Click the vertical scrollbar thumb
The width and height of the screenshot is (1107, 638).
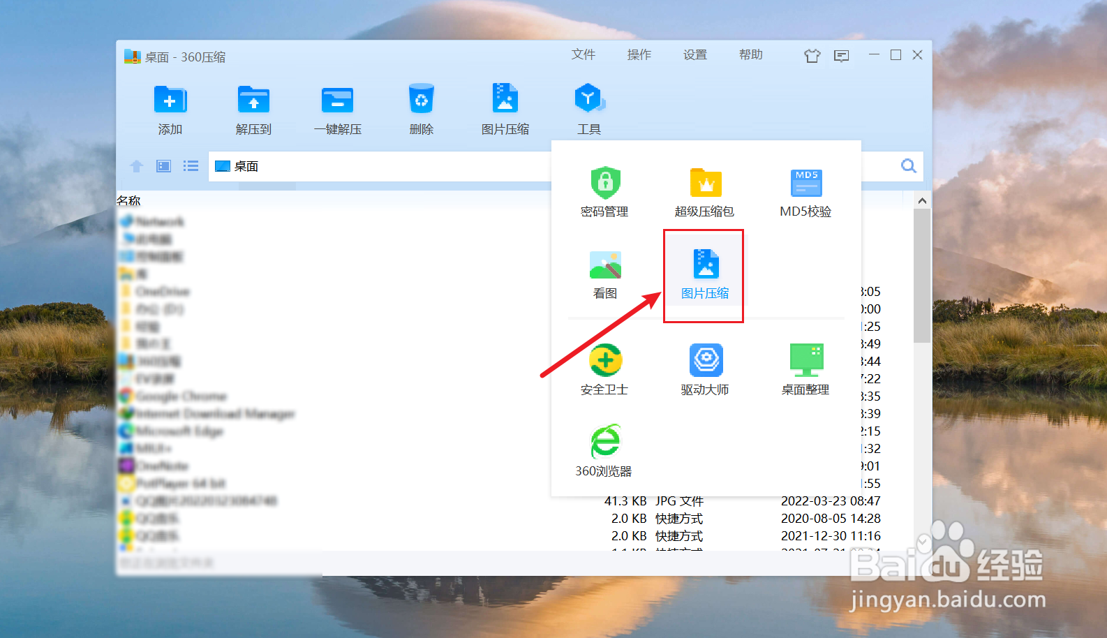point(922,276)
